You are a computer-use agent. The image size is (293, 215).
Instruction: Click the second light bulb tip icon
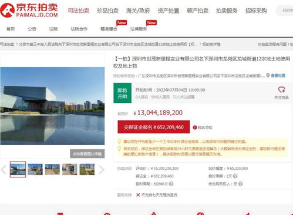119,149
